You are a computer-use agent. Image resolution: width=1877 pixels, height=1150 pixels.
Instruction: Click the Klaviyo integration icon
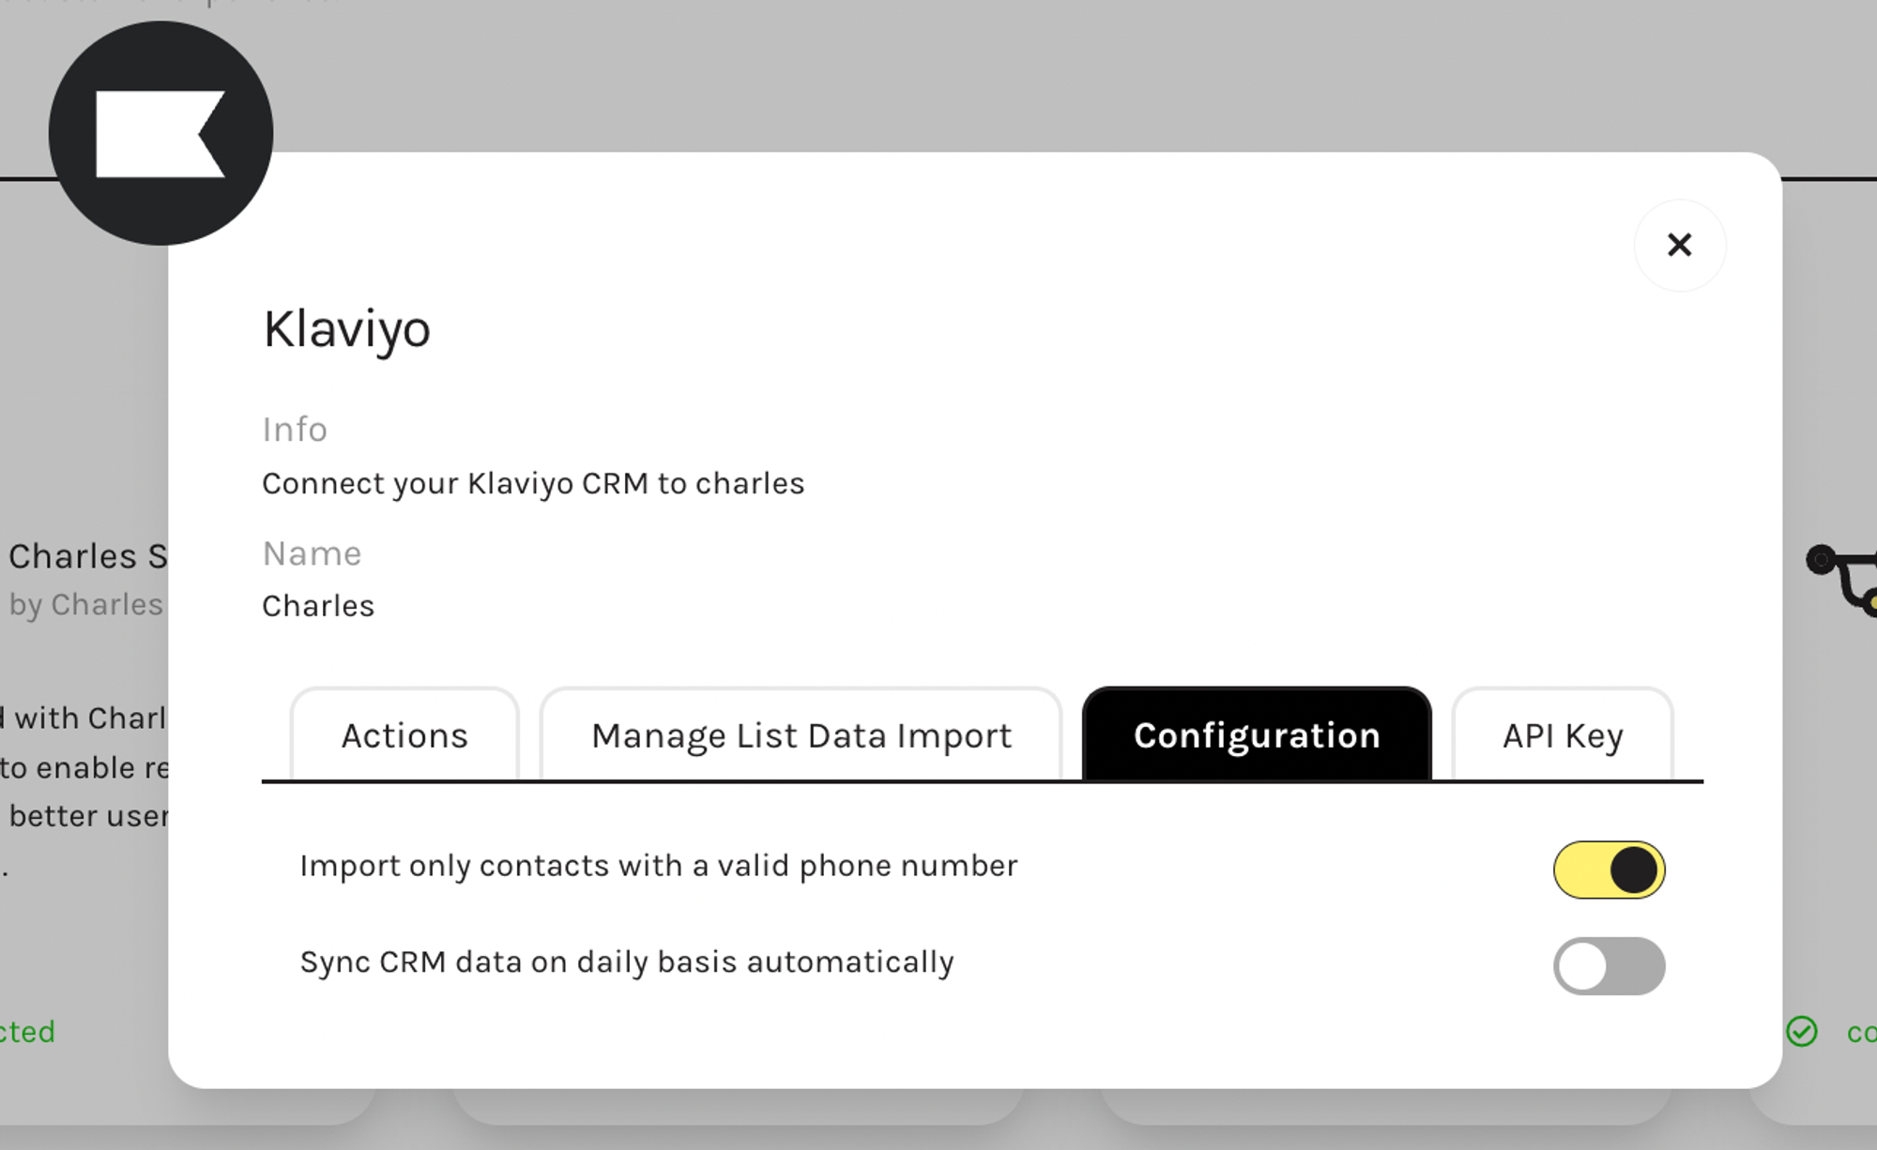point(160,134)
